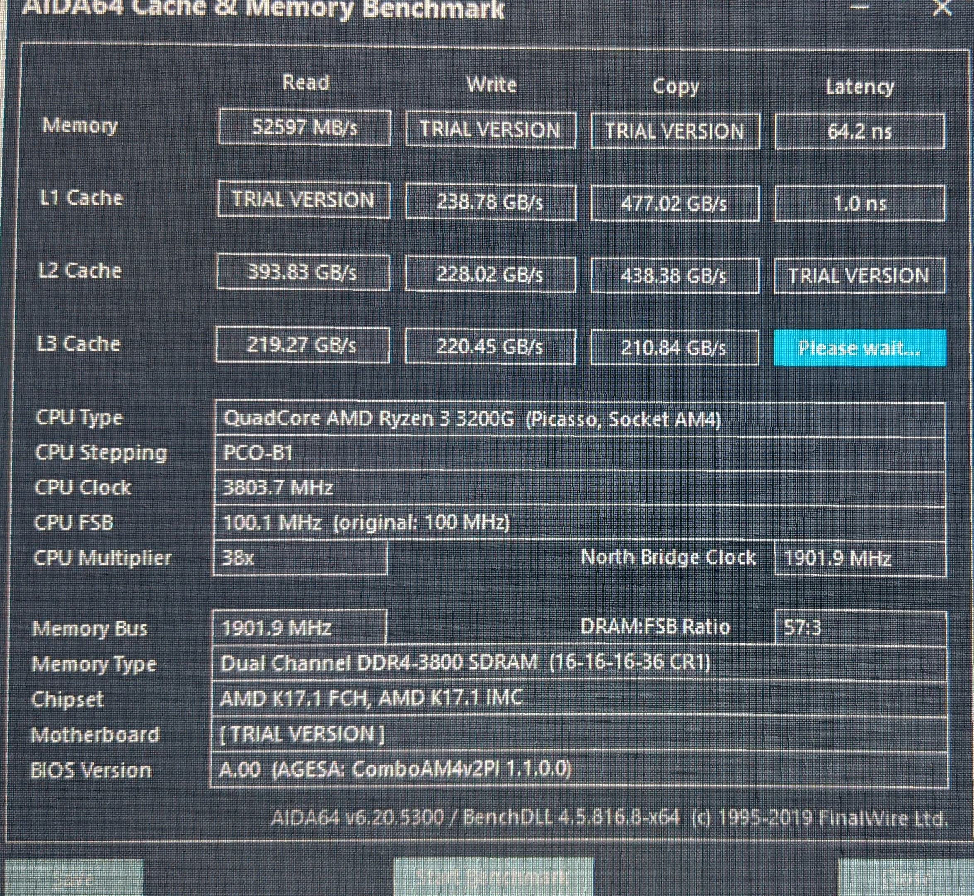The height and width of the screenshot is (896, 974).
Task: Click the CPU Multiplier 38x field
Action: (300, 558)
